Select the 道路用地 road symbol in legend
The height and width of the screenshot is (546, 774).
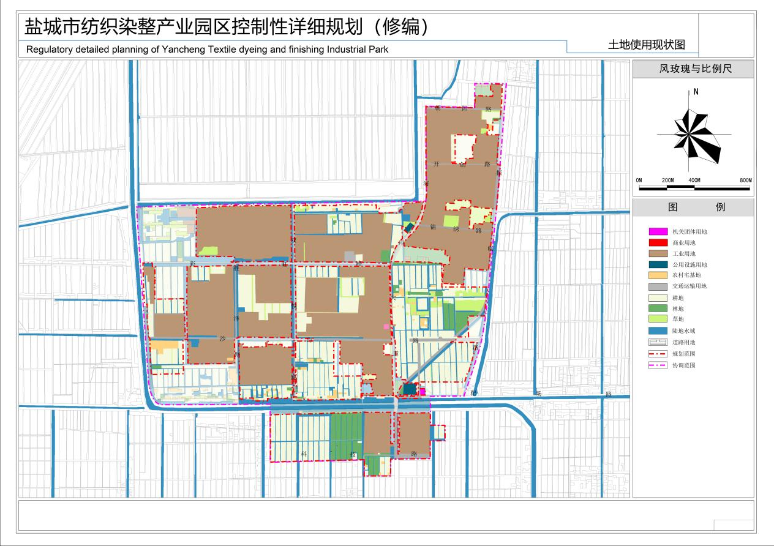point(657,342)
